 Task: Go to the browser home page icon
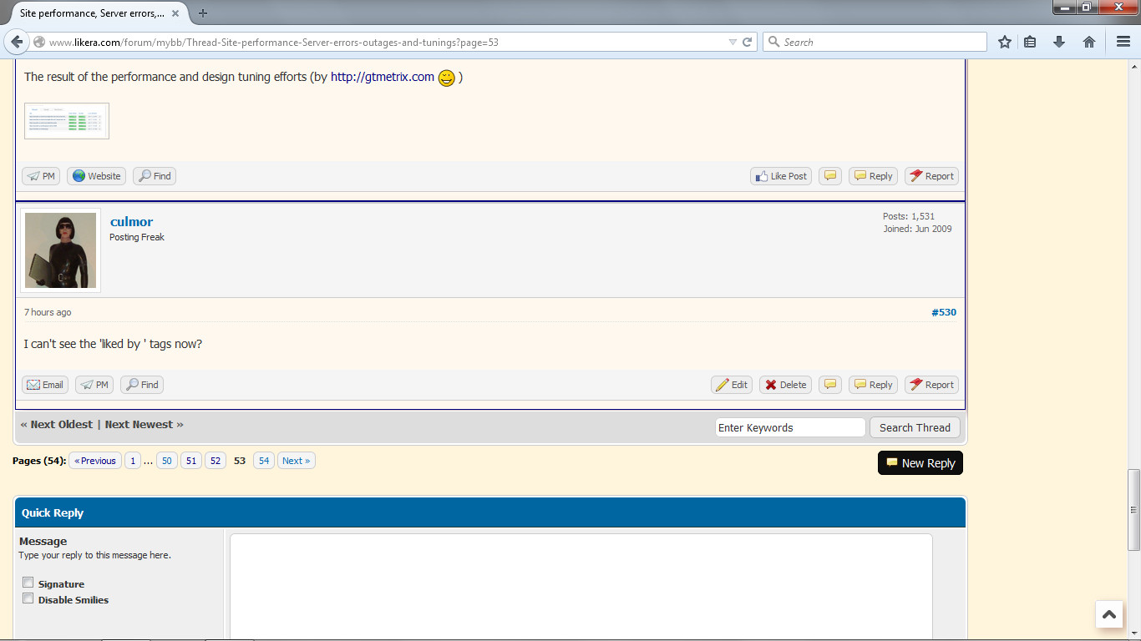[x=1089, y=42]
